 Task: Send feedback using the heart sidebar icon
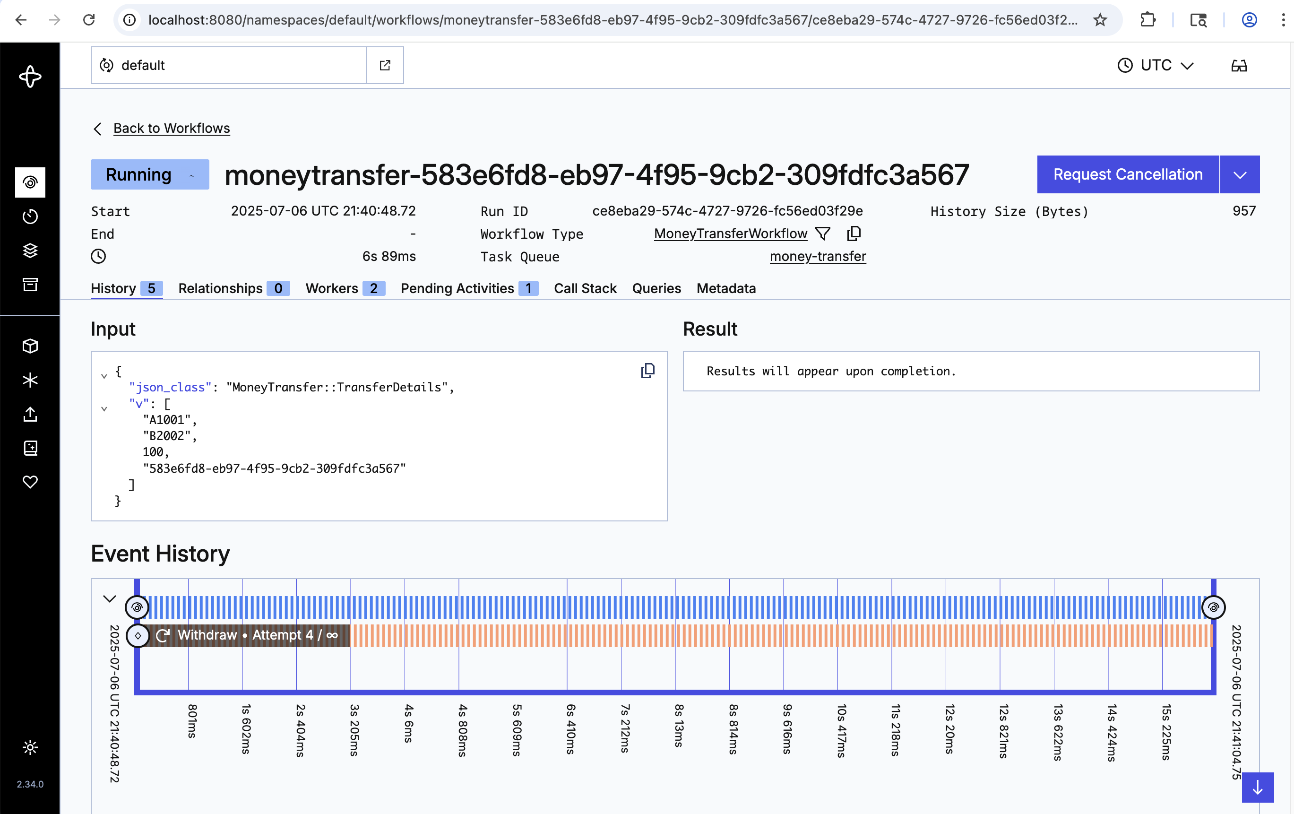pos(30,482)
